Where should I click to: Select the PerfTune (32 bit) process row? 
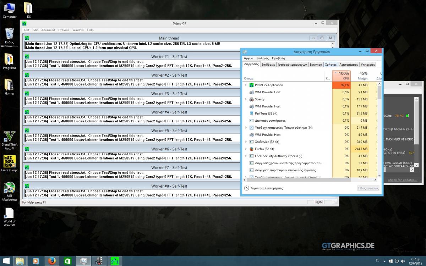pyautogui.click(x=310, y=113)
